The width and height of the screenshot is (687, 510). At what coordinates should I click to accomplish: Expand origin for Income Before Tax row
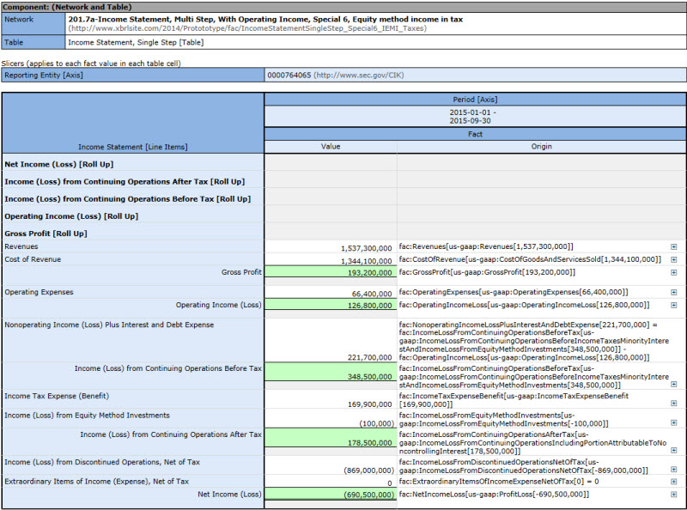coord(674,385)
